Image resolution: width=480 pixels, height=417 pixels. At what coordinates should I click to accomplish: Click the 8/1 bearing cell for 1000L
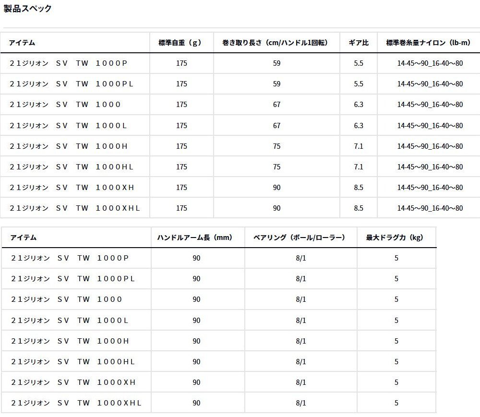(299, 320)
